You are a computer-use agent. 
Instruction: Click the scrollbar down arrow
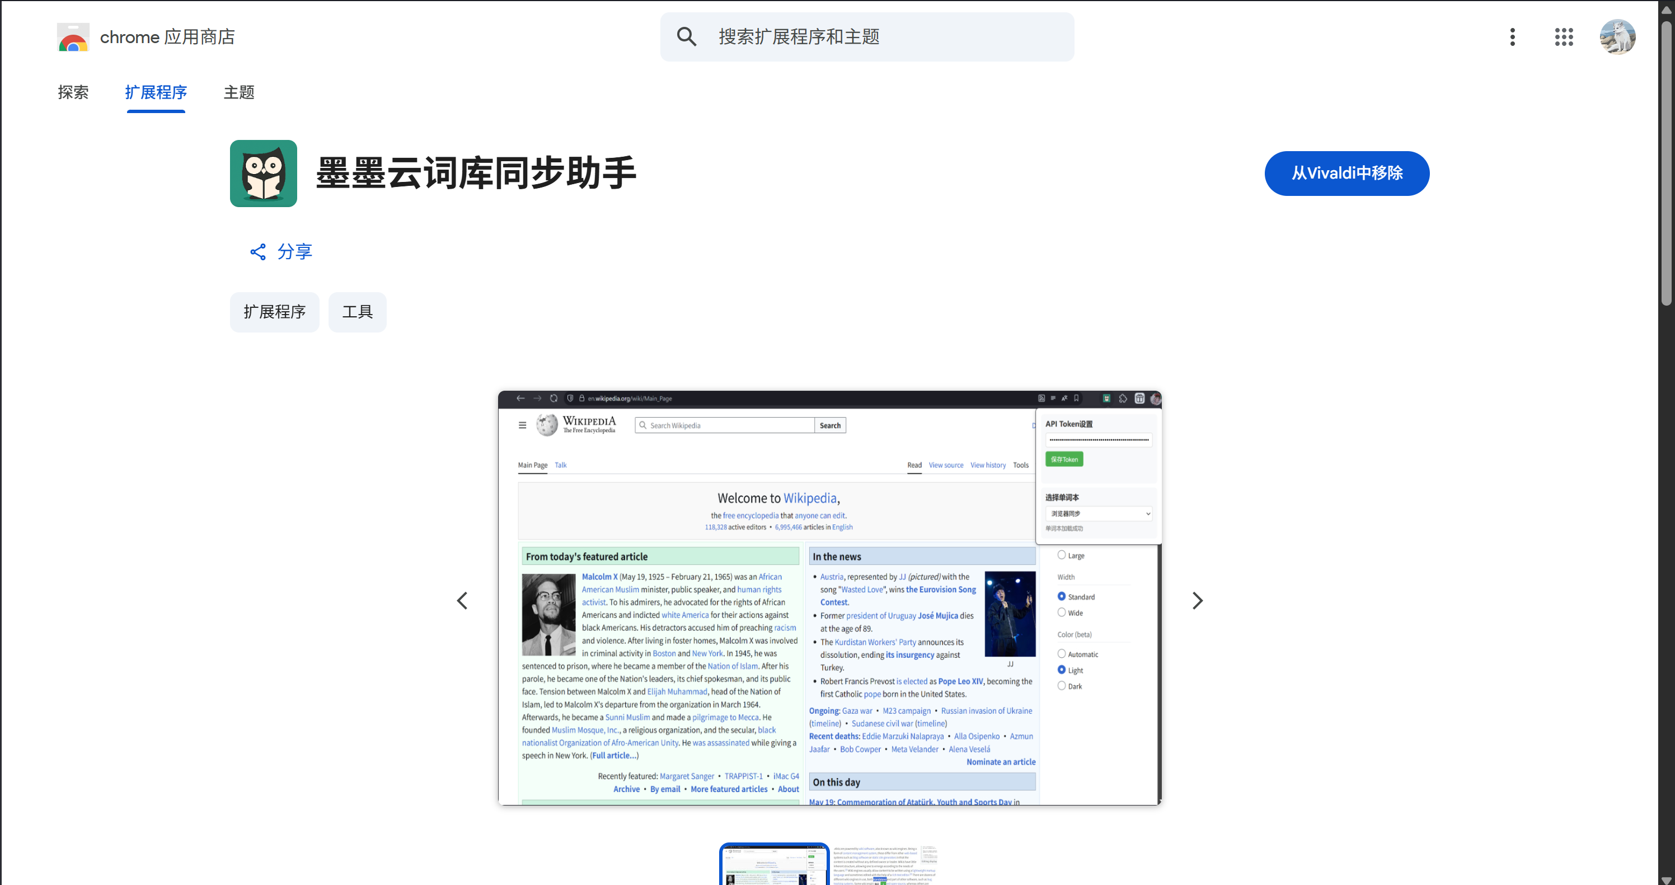point(1666,880)
